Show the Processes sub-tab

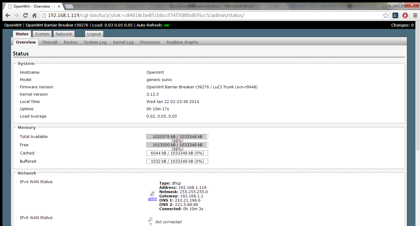[x=150, y=42]
